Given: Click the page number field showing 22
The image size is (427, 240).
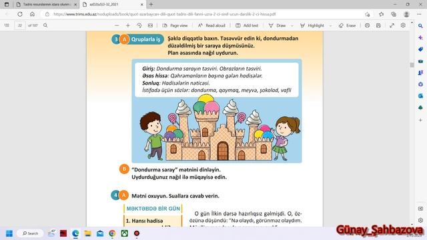Looking at the screenshot, I should pos(20,25).
